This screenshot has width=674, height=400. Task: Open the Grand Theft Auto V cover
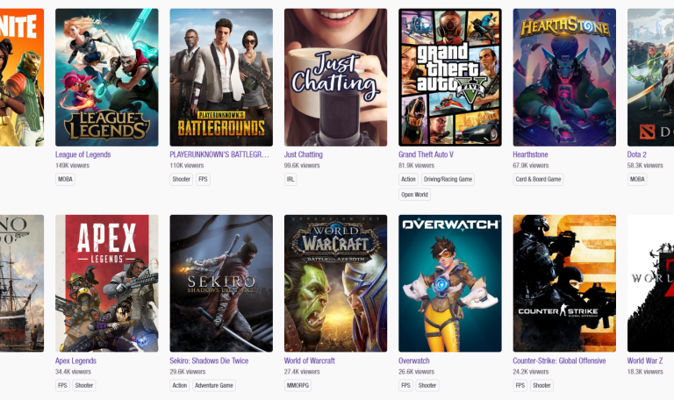(449, 77)
